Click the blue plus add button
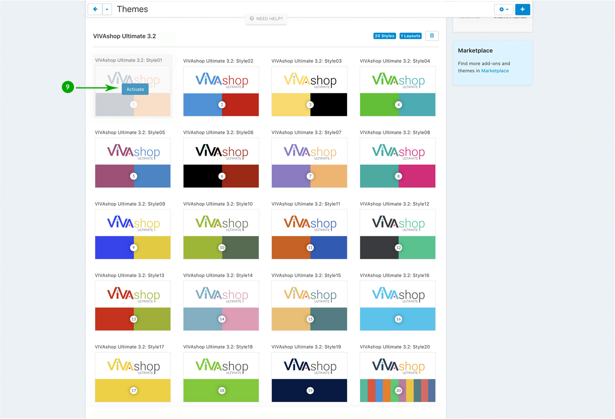This screenshot has width=615, height=419. click(x=522, y=9)
